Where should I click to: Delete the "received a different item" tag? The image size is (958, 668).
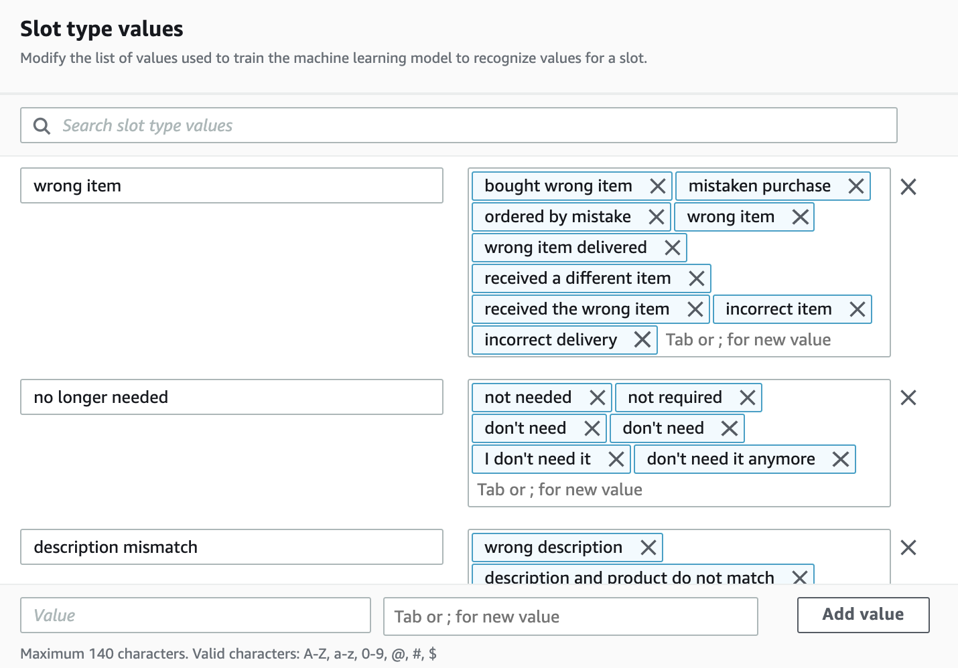click(x=696, y=278)
